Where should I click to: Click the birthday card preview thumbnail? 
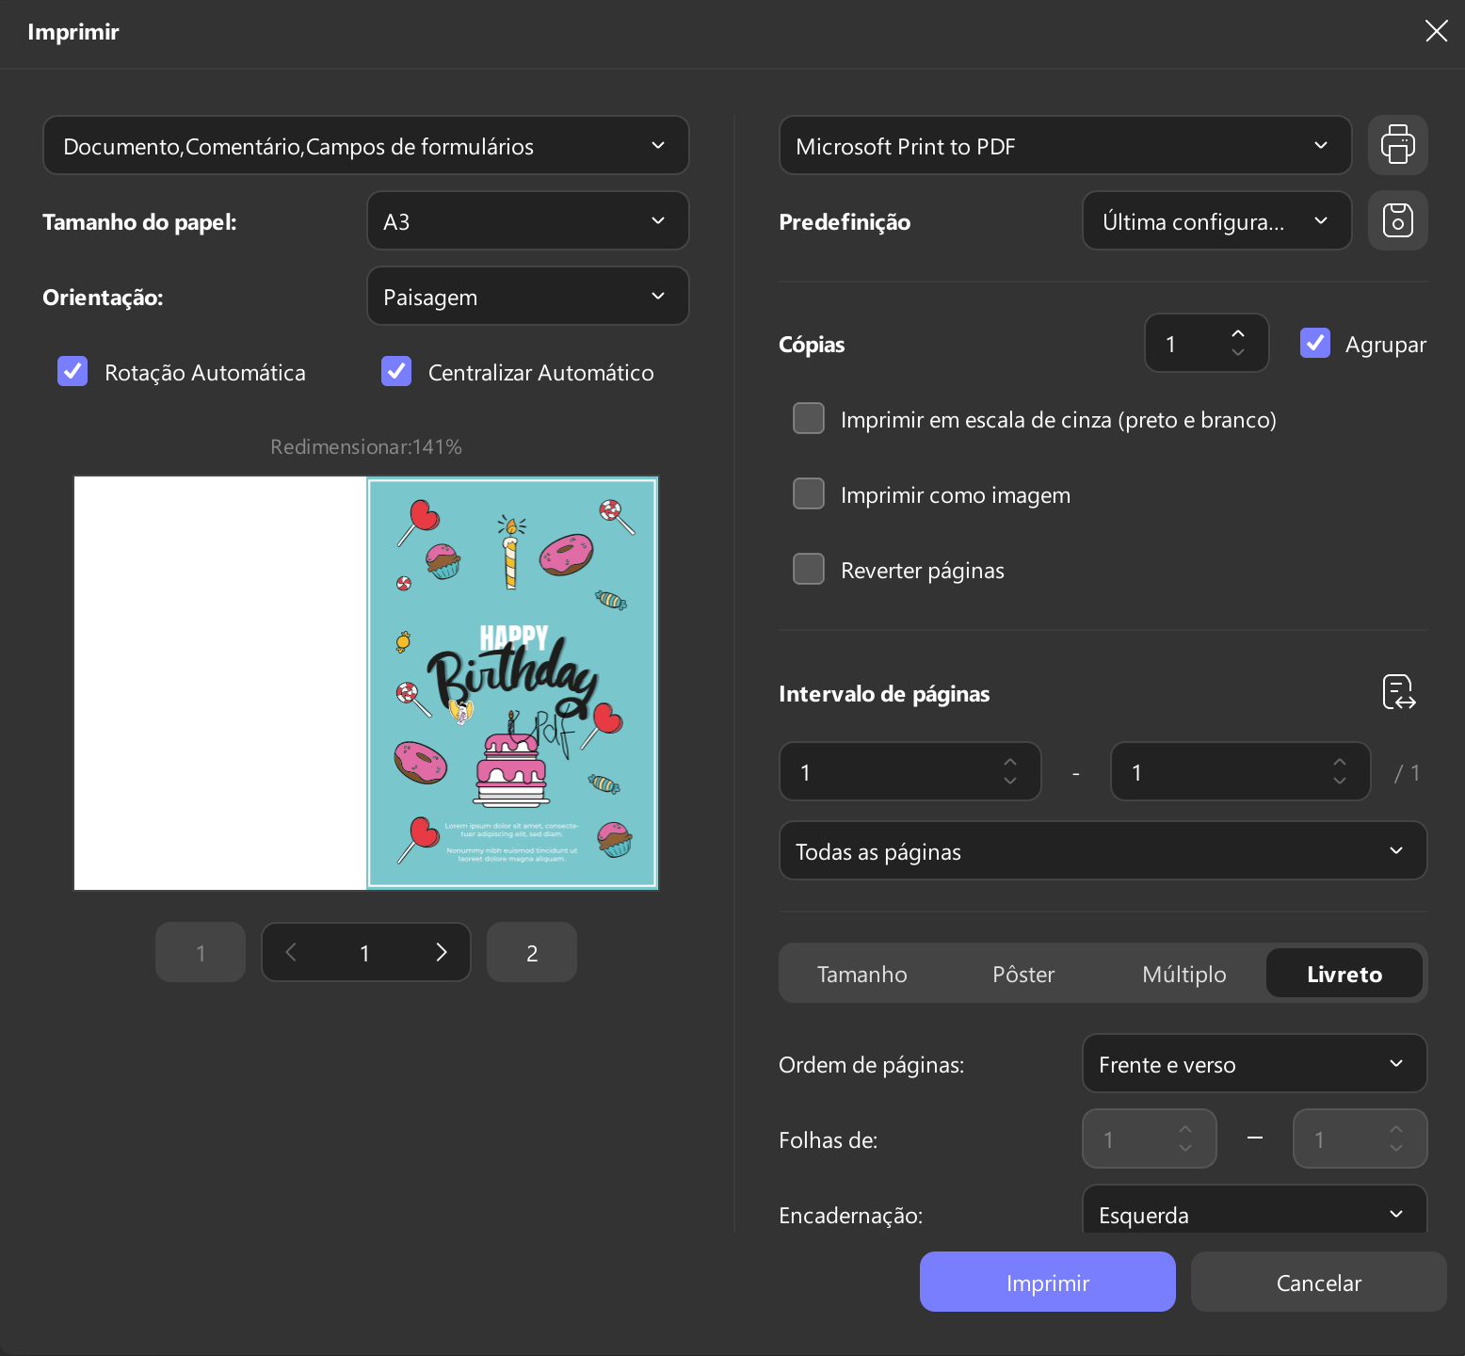(512, 683)
